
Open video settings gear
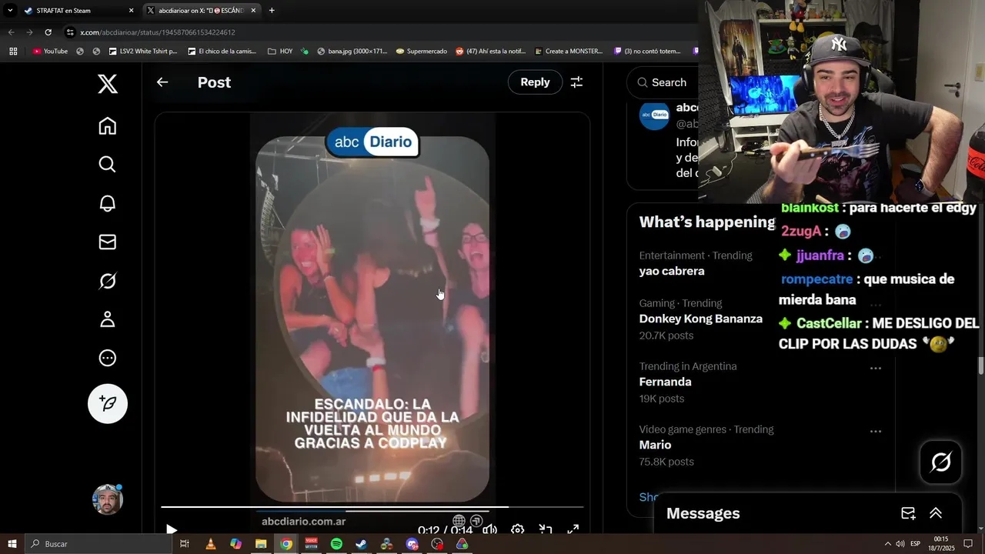pos(518,529)
